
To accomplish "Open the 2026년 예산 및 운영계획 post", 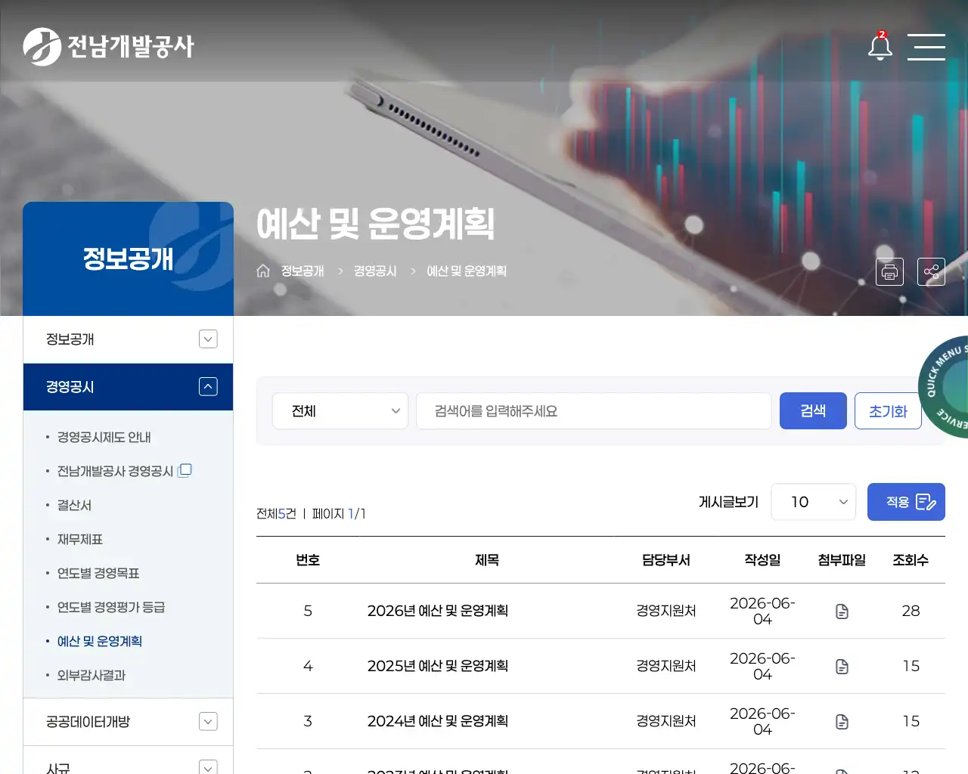I will tap(438, 611).
